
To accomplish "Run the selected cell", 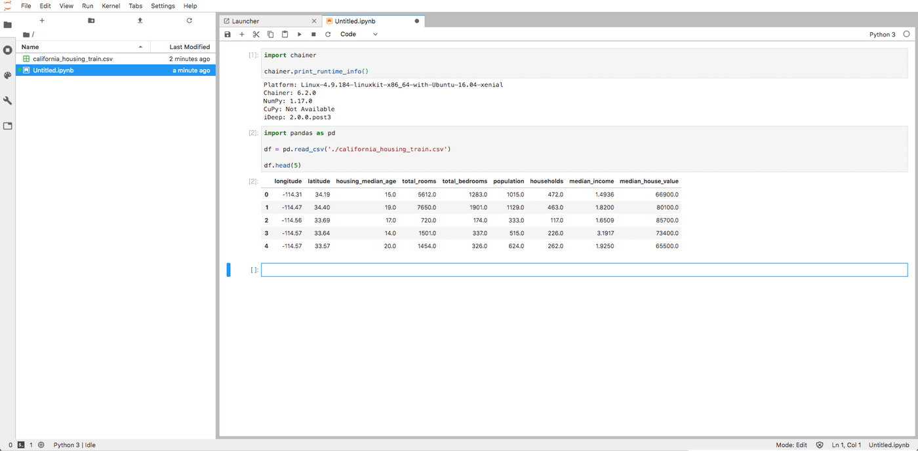I will pos(300,34).
